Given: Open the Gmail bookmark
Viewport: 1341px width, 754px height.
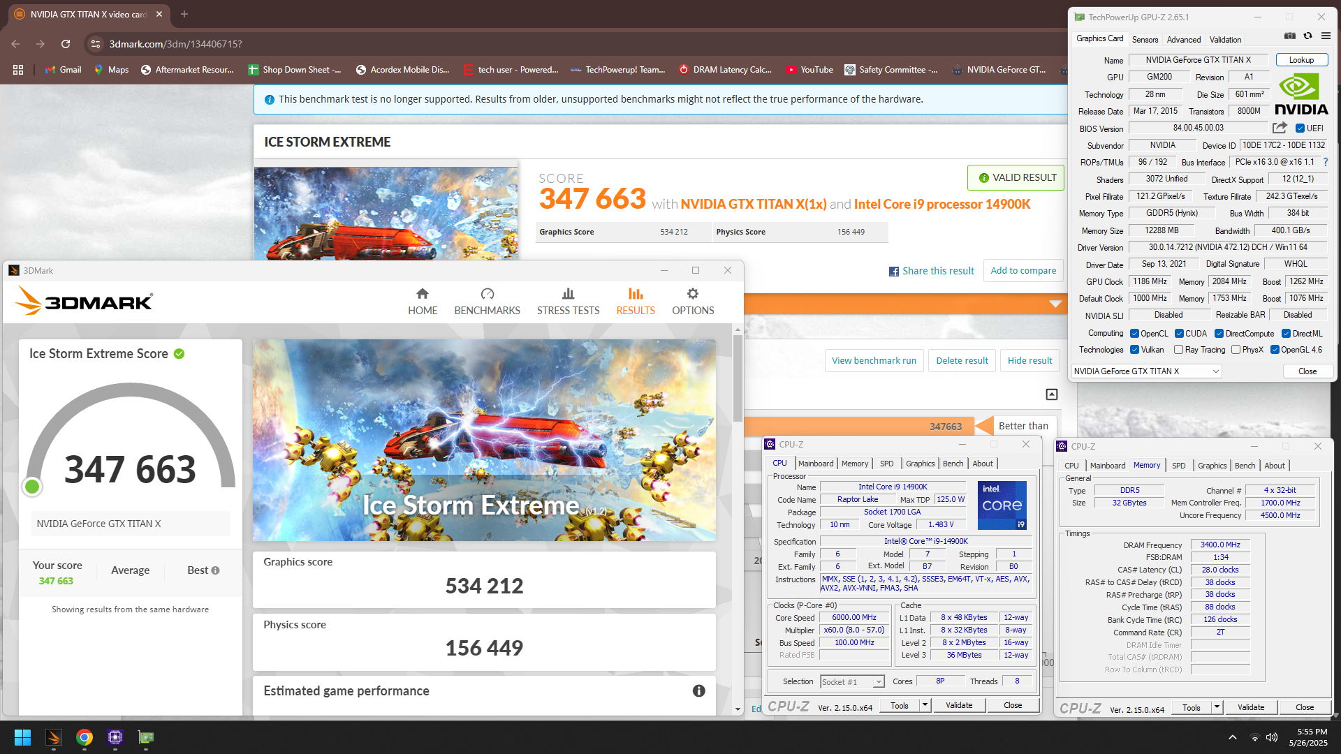Looking at the screenshot, I should coord(63,70).
